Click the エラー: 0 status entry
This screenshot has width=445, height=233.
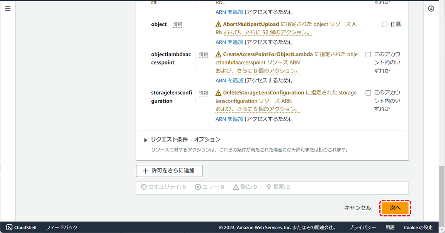tap(209, 187)
